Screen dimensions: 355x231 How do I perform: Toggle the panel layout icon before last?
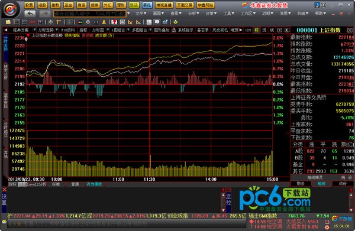pos(280,30)
